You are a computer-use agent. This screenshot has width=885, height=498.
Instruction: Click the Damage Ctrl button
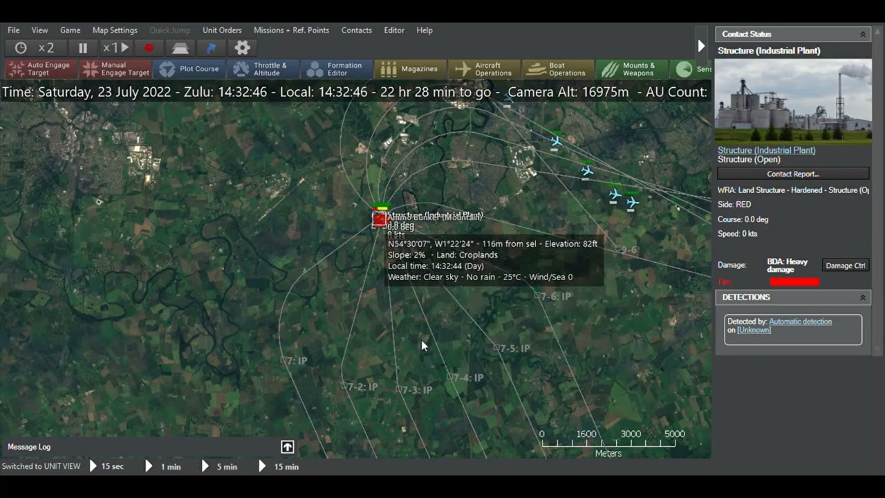[x=846, y=266]
